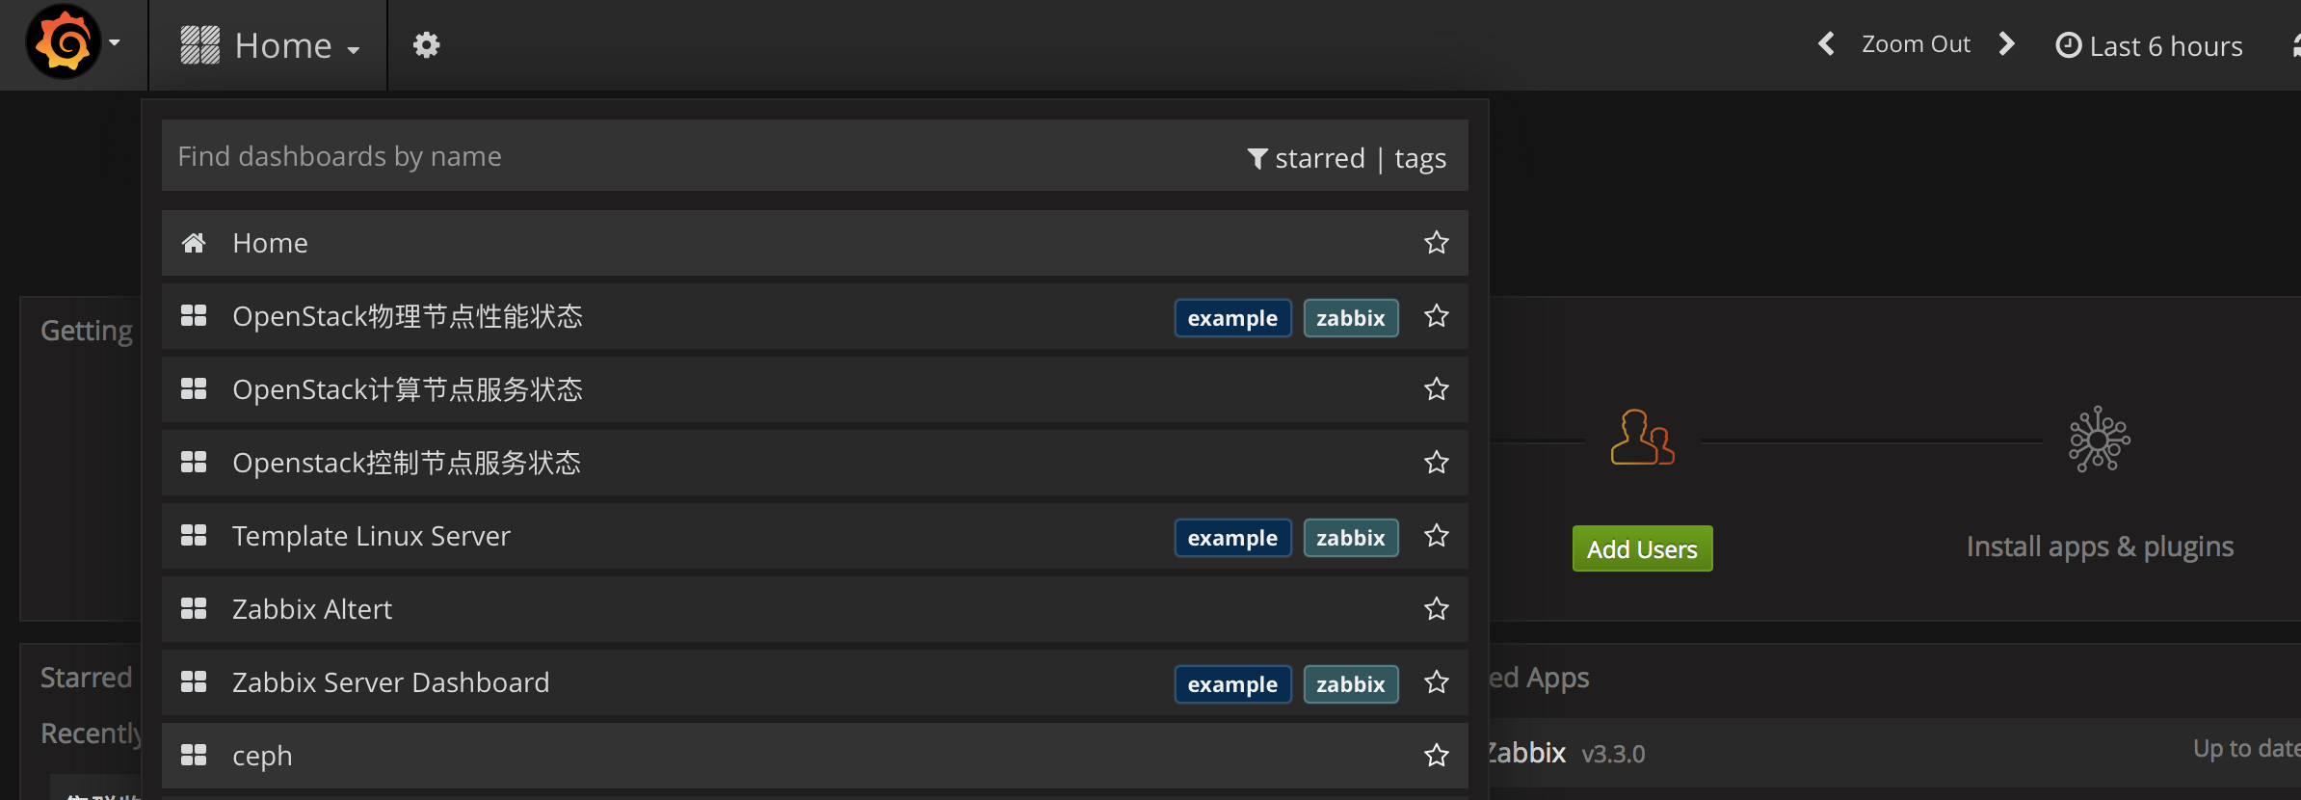Filter dashboards by tags
Screen dimensions: 2301x800
(x=1419, y=158)
